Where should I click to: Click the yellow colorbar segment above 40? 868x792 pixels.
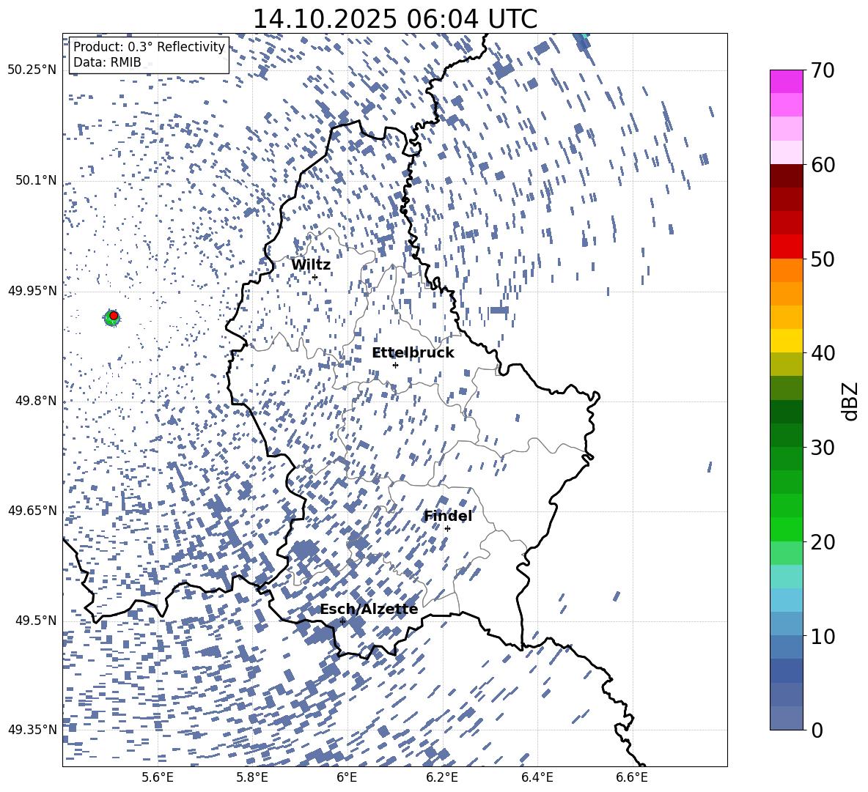coord(786,341)
